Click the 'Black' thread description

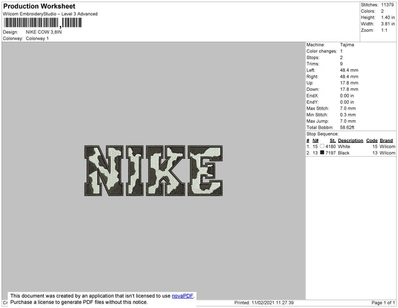pyautogui.click(x=344, y=153)
